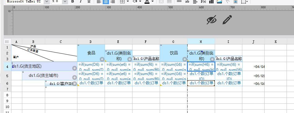Select row 4 header
The width and height of the screenshot is (294, 113).
click(x=7, y=66)
